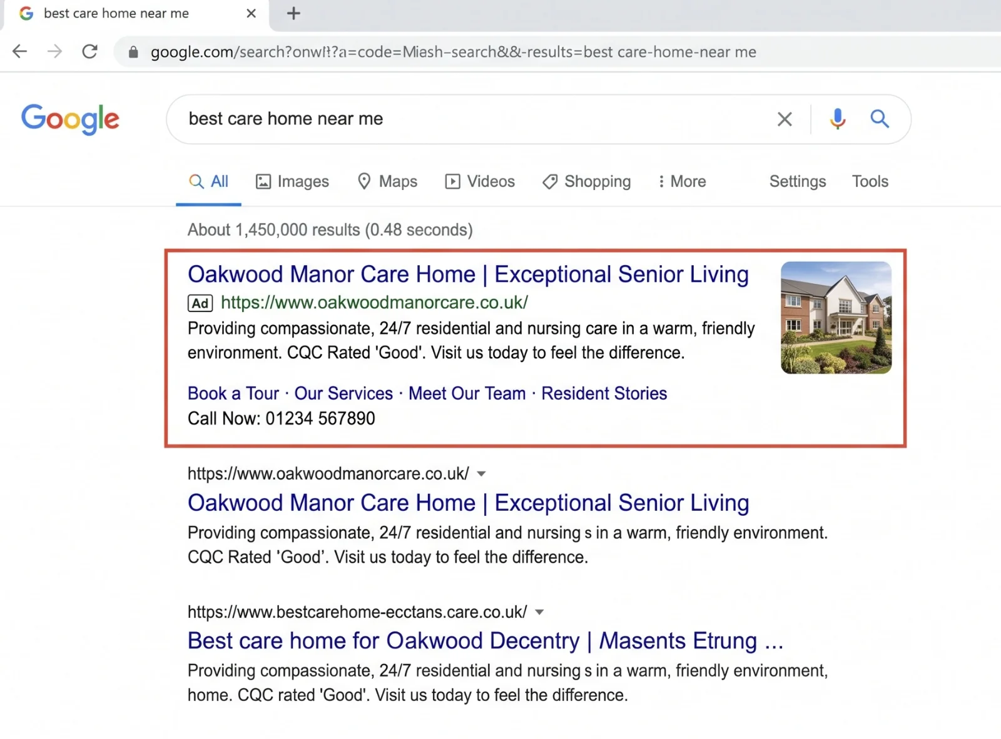Screen dimensions: 1001x739
Task: Open the Book a Tour sitelink
Action: pos(233,393)
